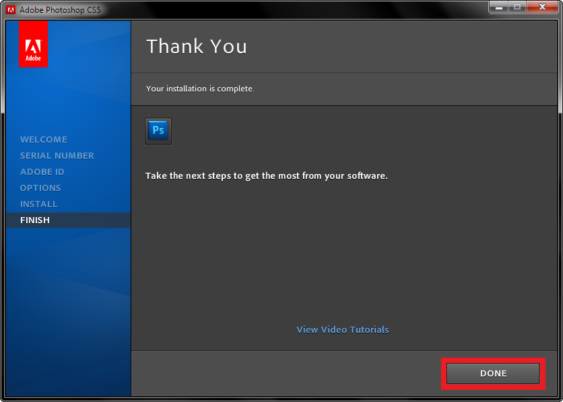Click the blue sidebar area below FINISH
The width and height of the screenshot is (563, 402).
coord(68,312)
